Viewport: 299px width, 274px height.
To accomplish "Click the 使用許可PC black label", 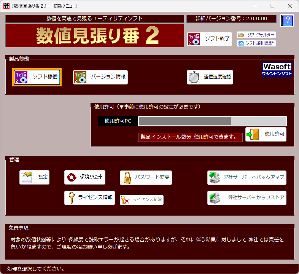I will tap(118, 121).
